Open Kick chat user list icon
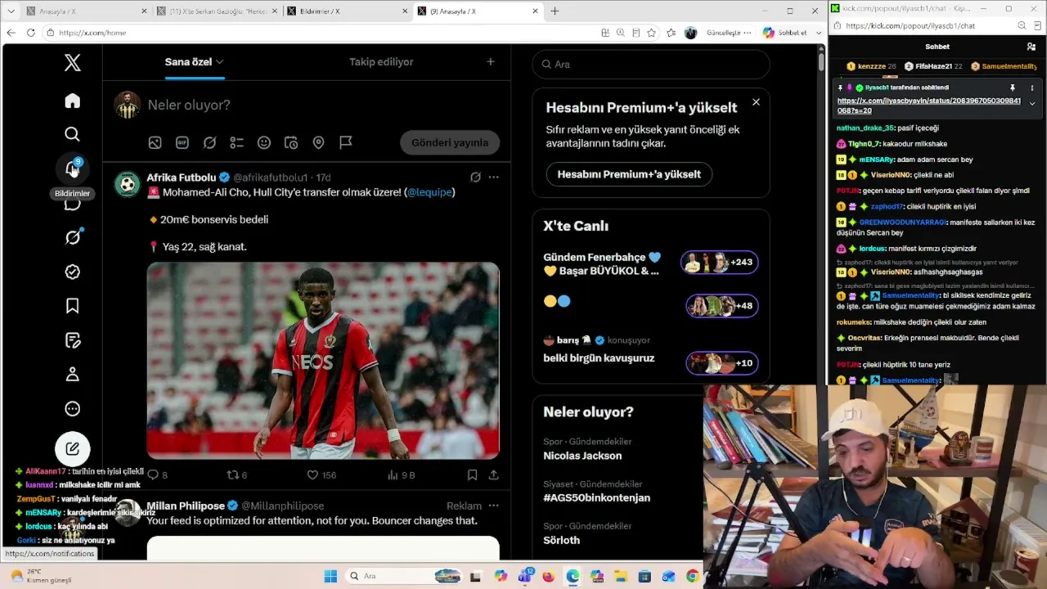The height and width of the screenshot is (589, 1047). tap(1031, 47)
